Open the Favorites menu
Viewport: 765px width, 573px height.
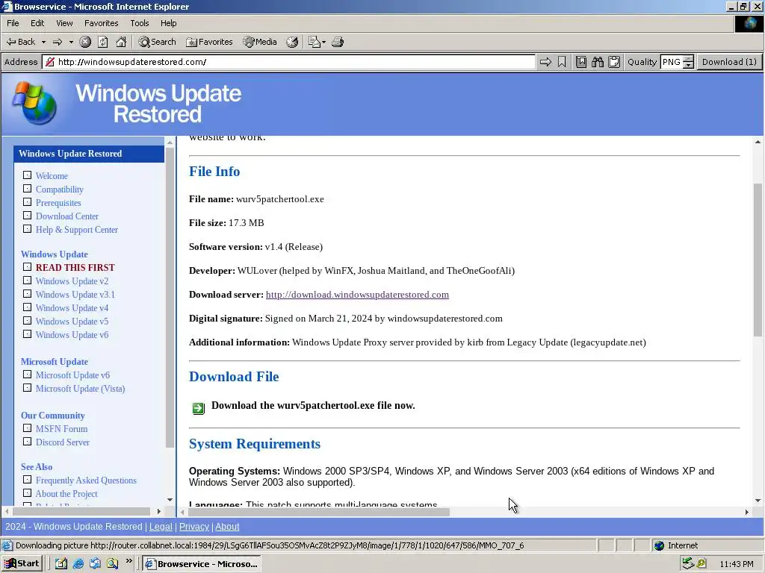(x=102, y=23)
